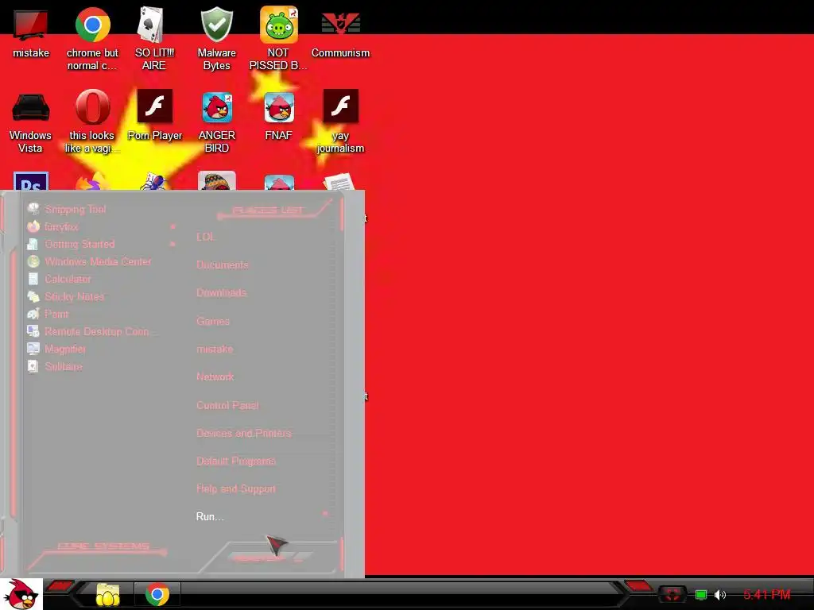The image size is (814, 610).
Task: Open Games in Start menu
Action: [x=213, y=321]
